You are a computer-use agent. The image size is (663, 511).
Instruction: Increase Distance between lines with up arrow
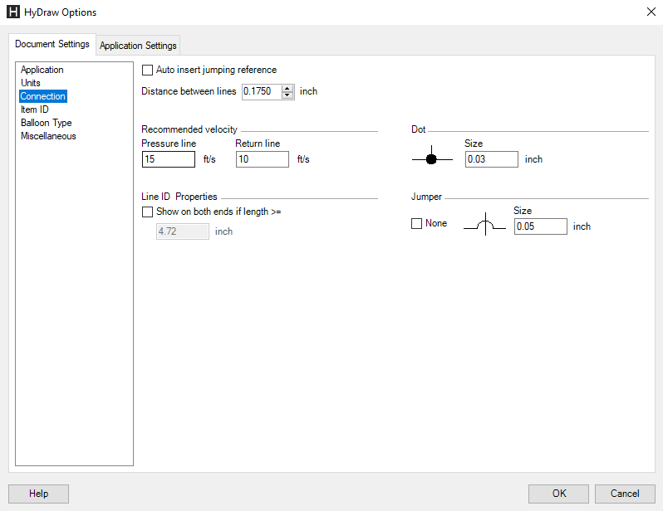pyautogui.click(x=287, y=88)
